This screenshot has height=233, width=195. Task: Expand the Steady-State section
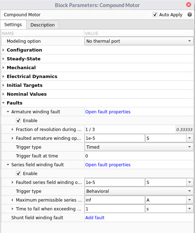pos(3,59)
